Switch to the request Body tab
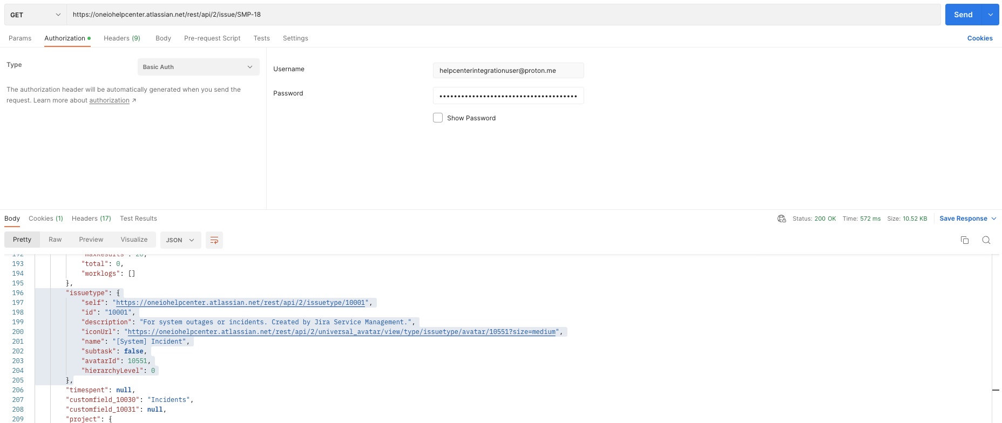This screenshot has height=423, width=1002. click(163, 38)
